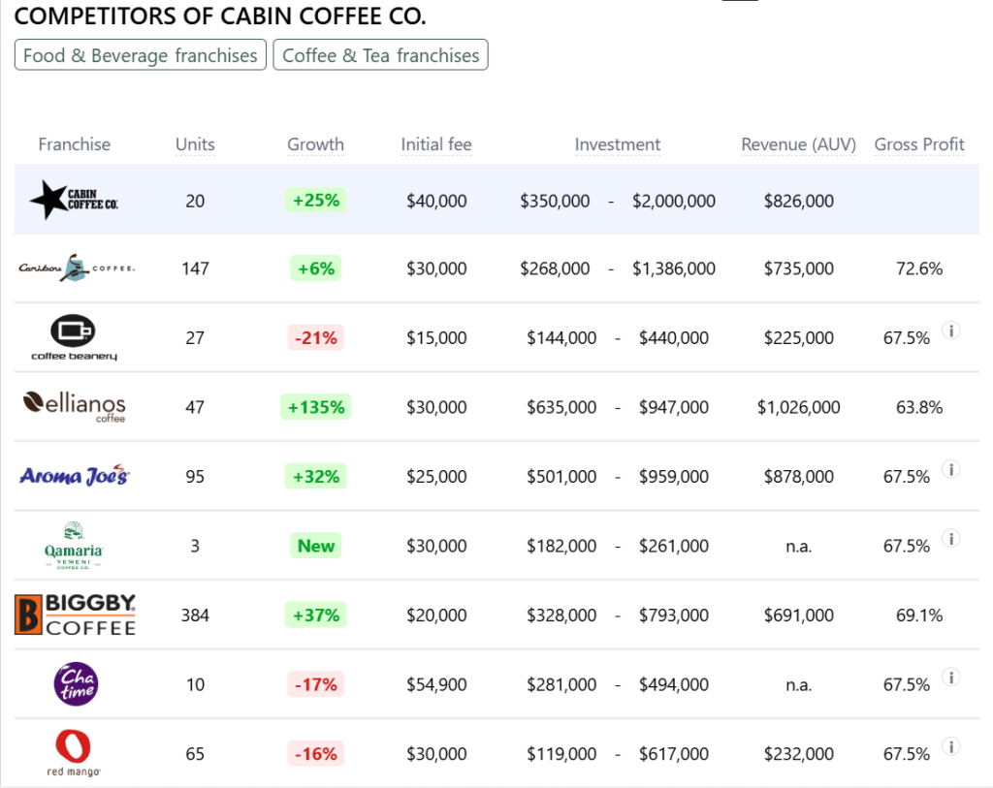Select the $119,000 investment value

click(561, 753)
